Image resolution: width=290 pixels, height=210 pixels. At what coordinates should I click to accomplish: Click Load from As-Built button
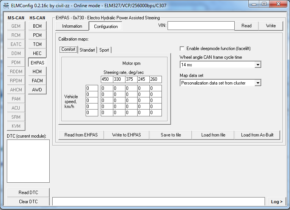click(257, 135)
